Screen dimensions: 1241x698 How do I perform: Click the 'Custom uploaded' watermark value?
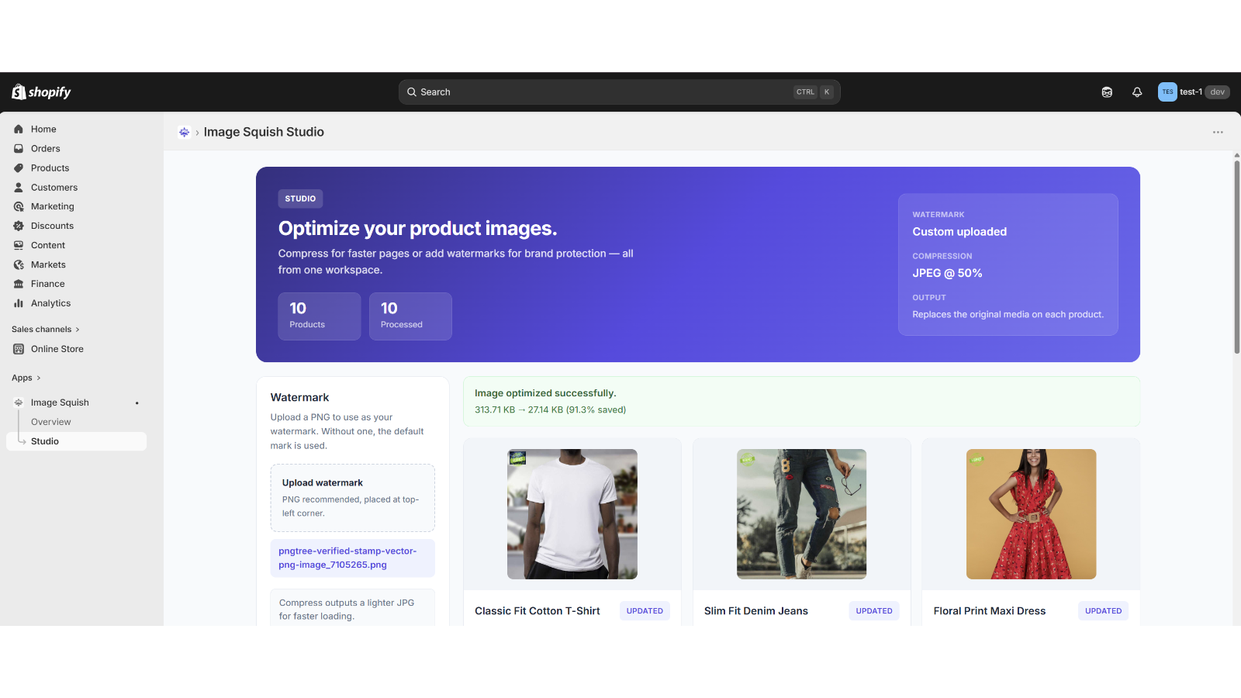point(959,232)
